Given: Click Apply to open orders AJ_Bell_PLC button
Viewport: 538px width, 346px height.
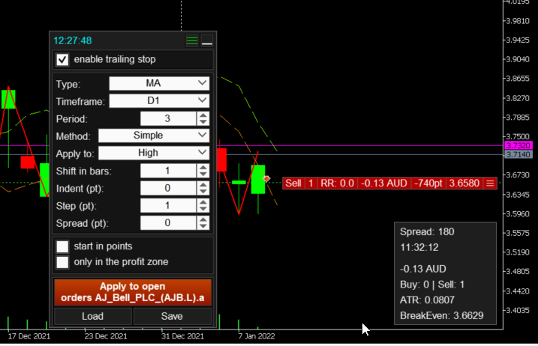Looking at the screenshot, I should [133, 292].
